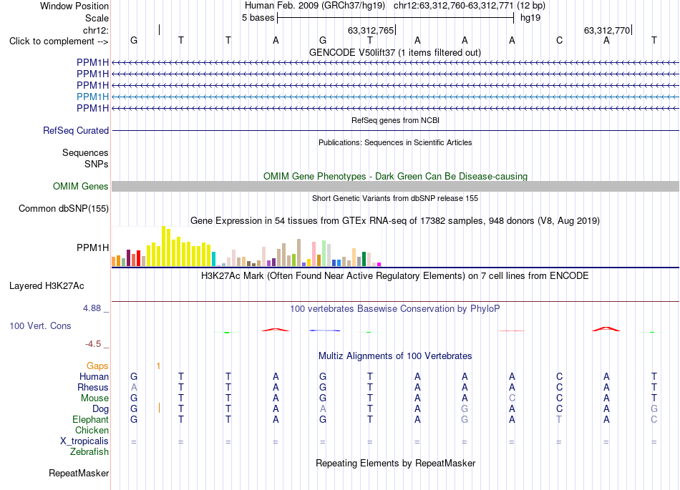Click the blue PhyloP conservation signal
The width and height of the screenshot is (680, 490).
pyautogui.click(x=324, y=330)
